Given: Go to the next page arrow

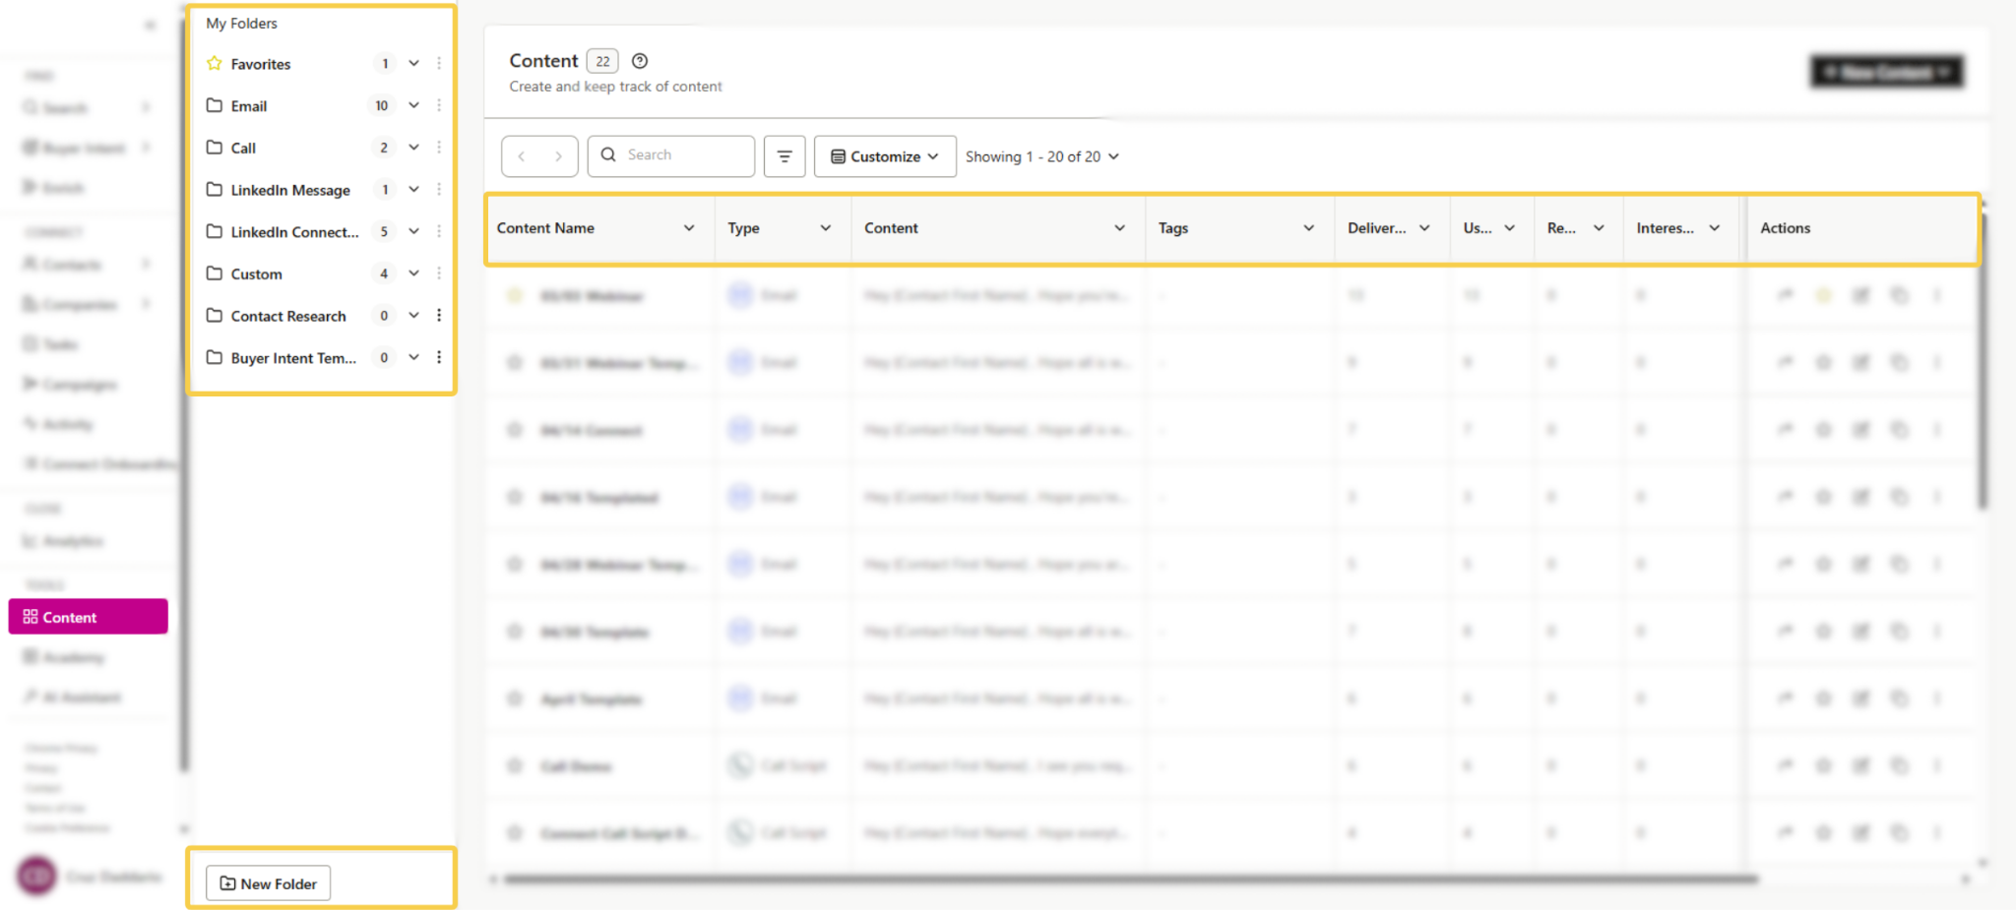Looking at the screenshot, I should click(x=558, y=156).
